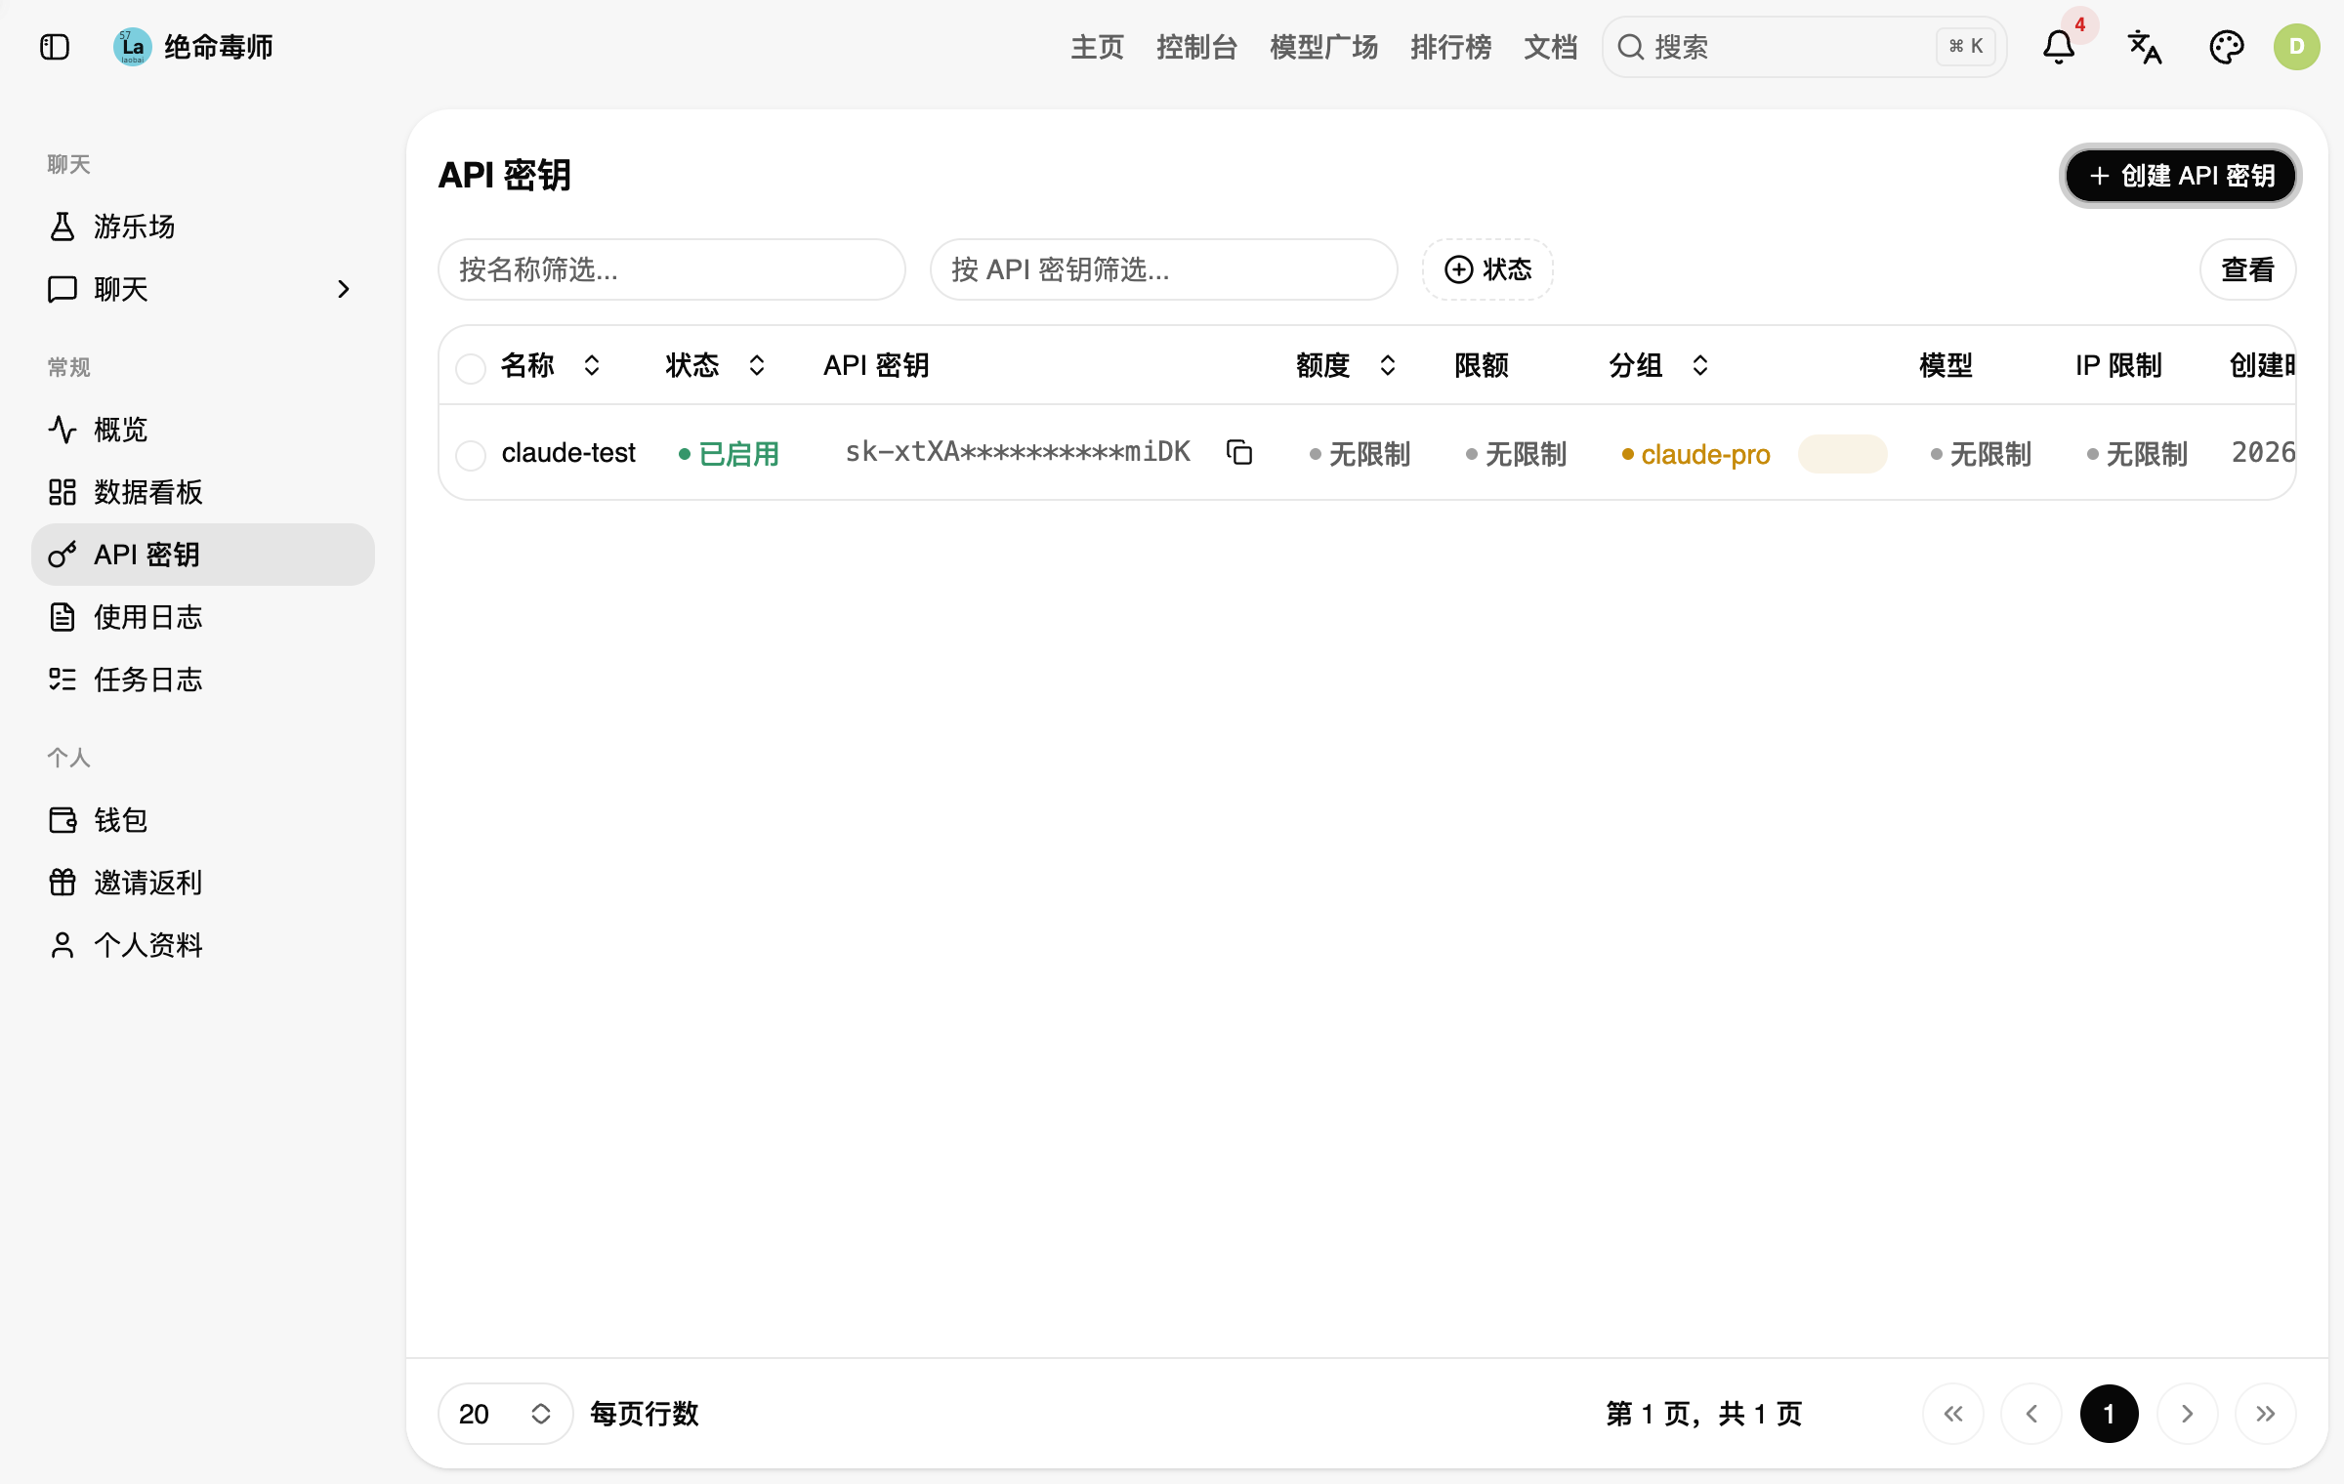Click the API 密钥 column header
2344x1484 pixels.
(876, 365)
